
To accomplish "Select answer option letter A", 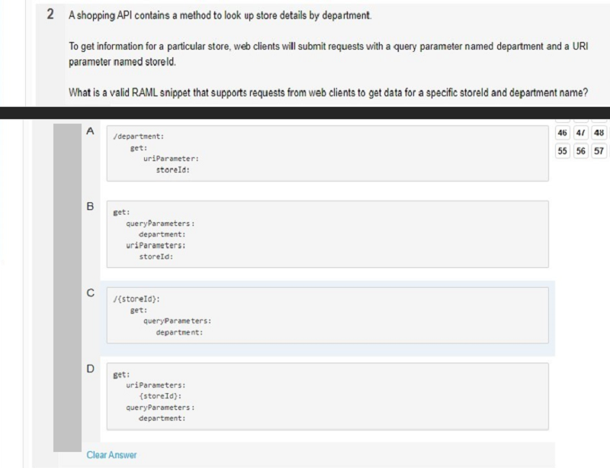I will point(90,131).
